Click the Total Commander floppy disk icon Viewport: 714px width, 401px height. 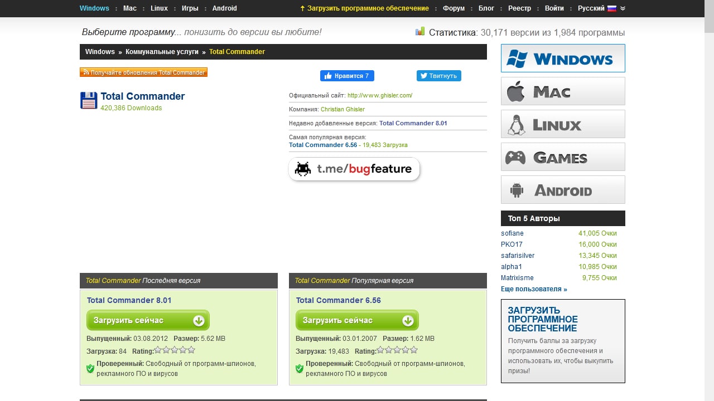coord(89,100)
